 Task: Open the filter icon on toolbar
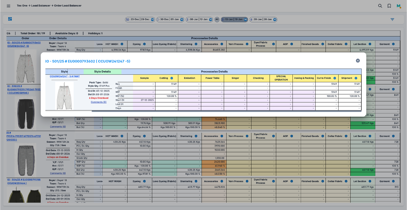coord(392,19)
